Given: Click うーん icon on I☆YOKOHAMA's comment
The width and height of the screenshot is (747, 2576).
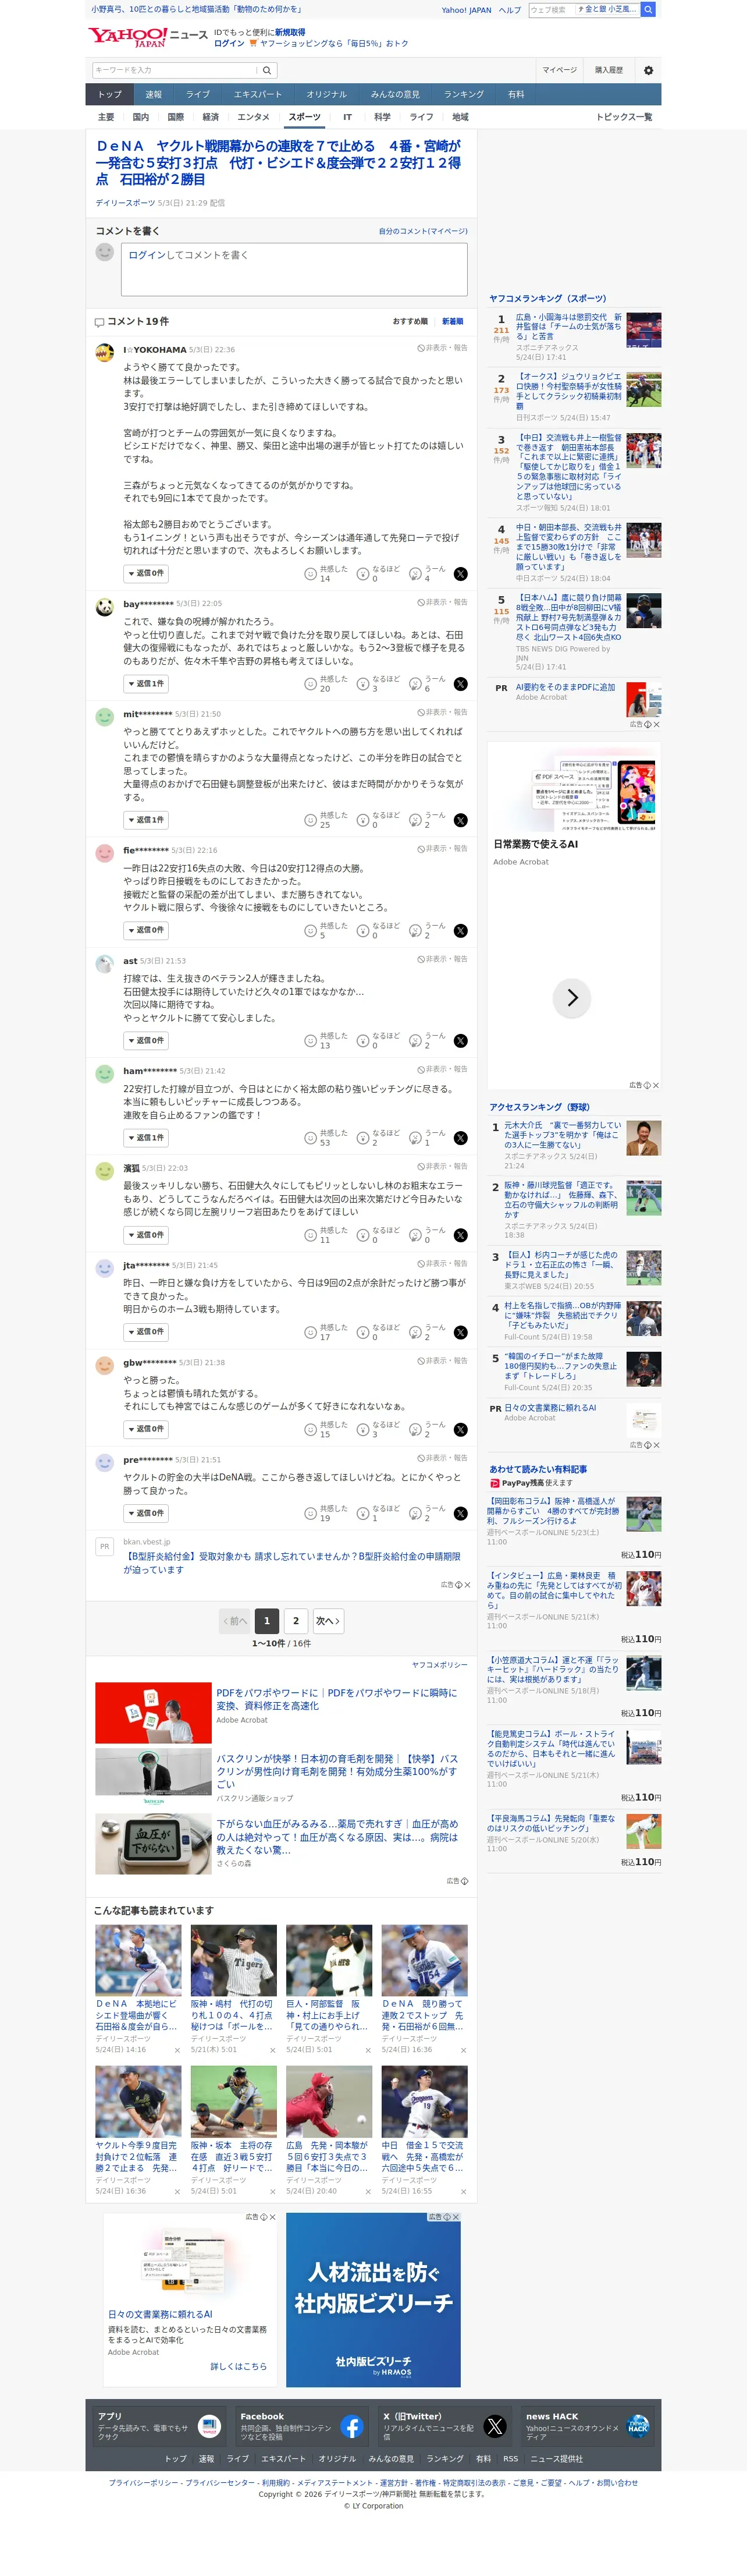Looking at the screenshot, I should coord(415,574).
